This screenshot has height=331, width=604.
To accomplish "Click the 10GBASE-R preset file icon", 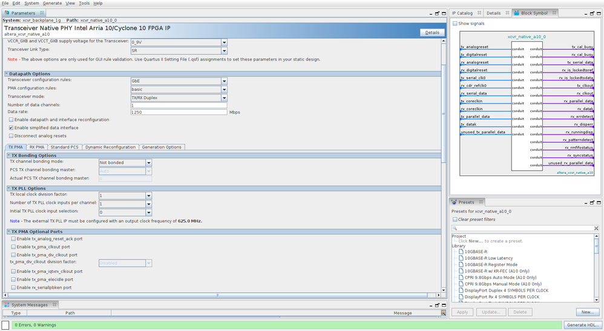I will pos(461,252).
